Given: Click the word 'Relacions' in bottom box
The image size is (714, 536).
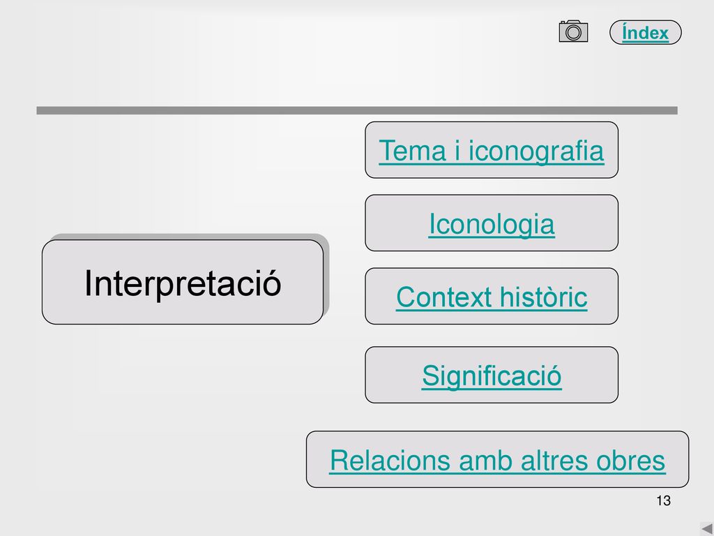Looking at the screenshot, I should tap(390, 461).
